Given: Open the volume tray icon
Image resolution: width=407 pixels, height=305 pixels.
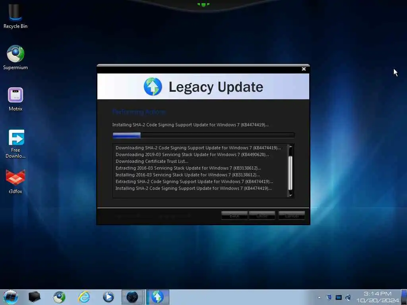Looking at the screenshot, I should (x=348, y=297).
